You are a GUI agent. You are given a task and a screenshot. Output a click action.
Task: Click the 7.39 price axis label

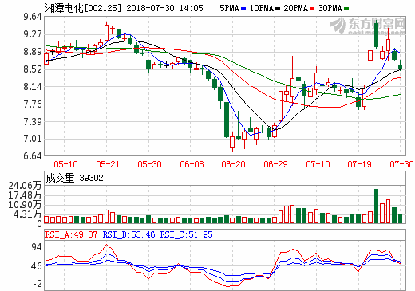[33, 121]
